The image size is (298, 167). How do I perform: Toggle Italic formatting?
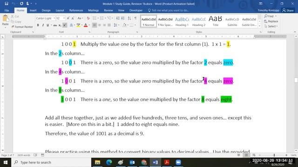coord(43,25)
